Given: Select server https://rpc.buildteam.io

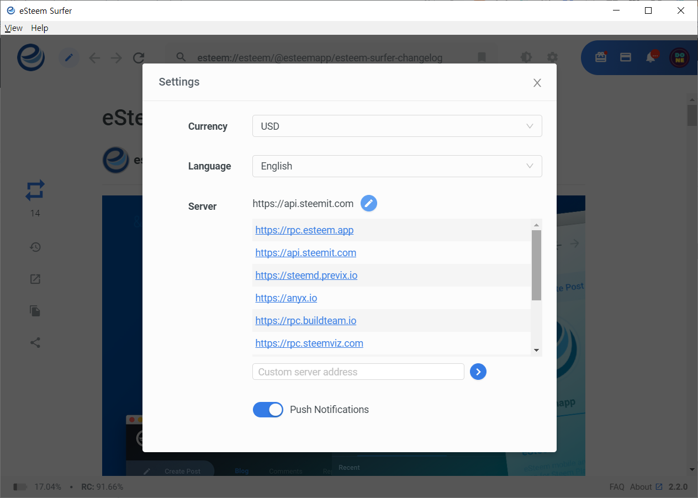Looking at the screenshot, I should tap(305, 321).
